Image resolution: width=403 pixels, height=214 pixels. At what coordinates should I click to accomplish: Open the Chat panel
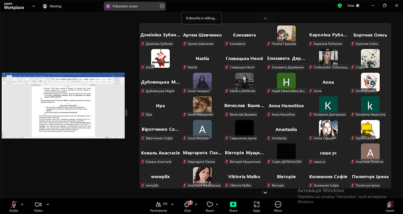click(188, 207)
